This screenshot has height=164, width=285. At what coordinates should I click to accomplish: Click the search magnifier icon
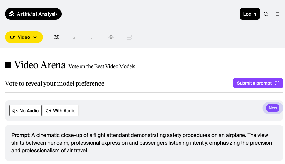[266, 14]
